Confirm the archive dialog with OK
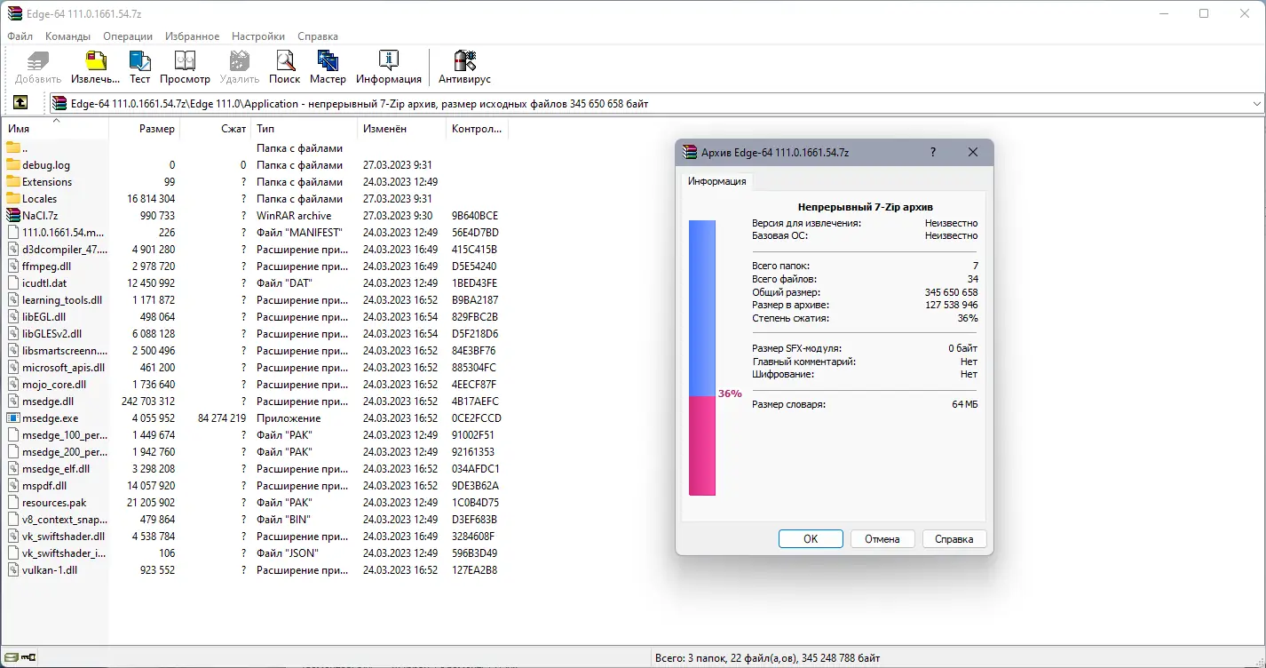 pos(810,538)
